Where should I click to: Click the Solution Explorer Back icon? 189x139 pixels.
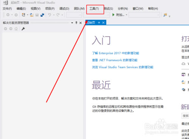(x=5, y=29)
